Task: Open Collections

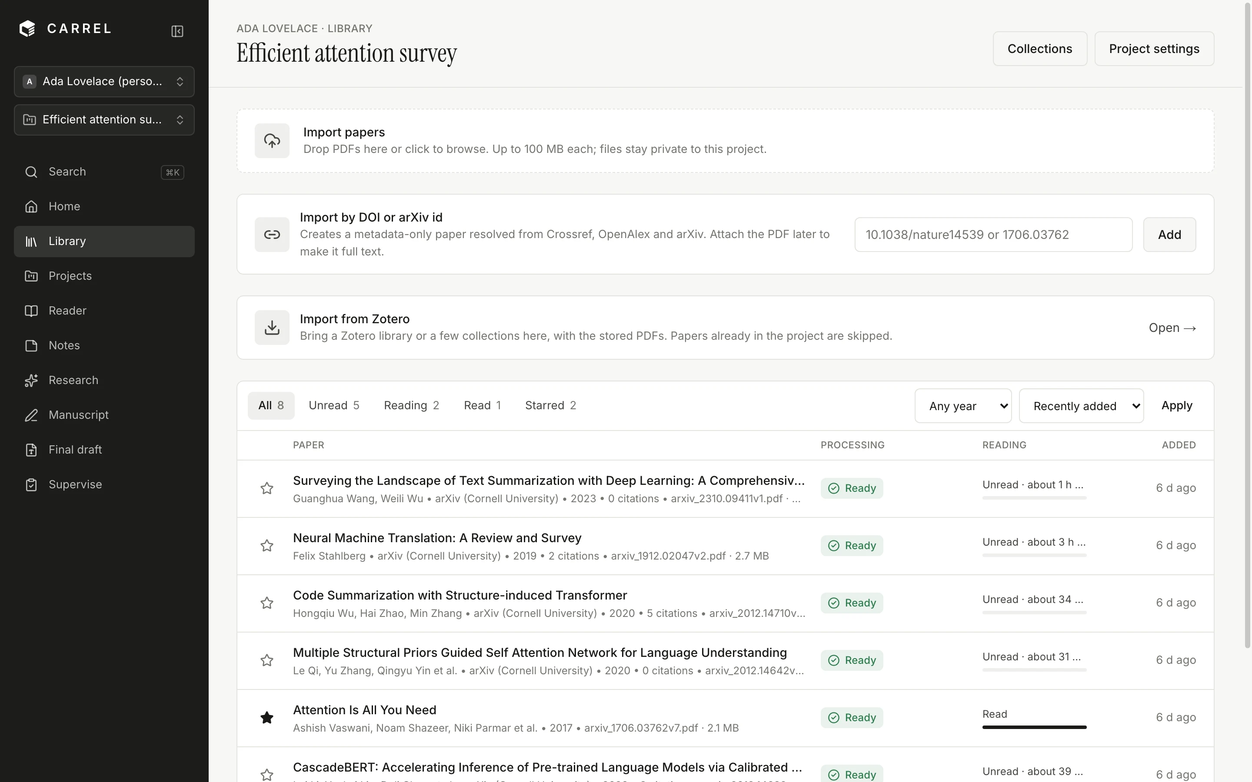Action: [x=1039, y=49]
